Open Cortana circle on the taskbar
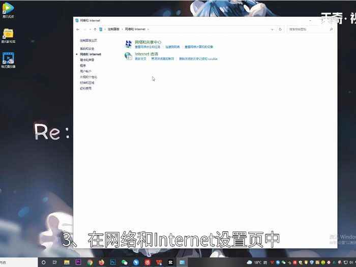The image size is (356, 267). [43, 262]
